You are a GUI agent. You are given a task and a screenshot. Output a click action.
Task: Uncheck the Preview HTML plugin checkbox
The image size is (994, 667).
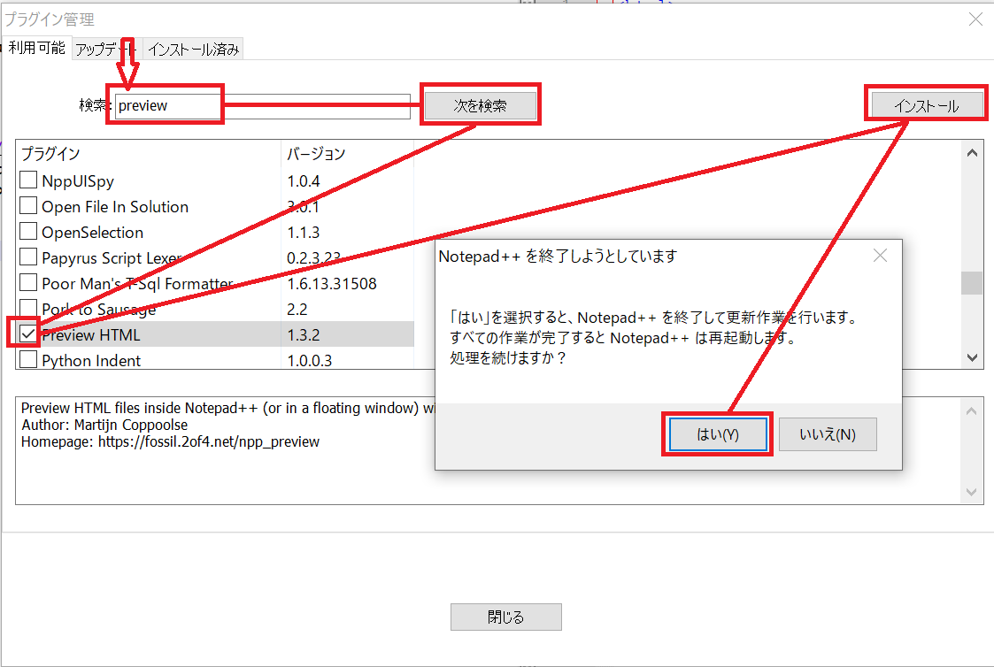29,334
